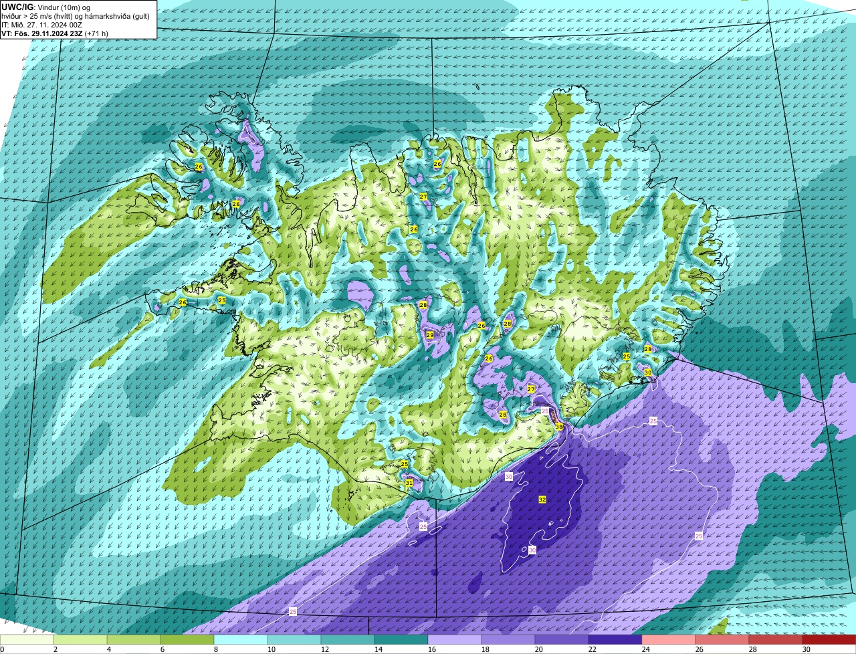
Task: Click the yellow 38 gust label
Action: click(x=559, y=426)
